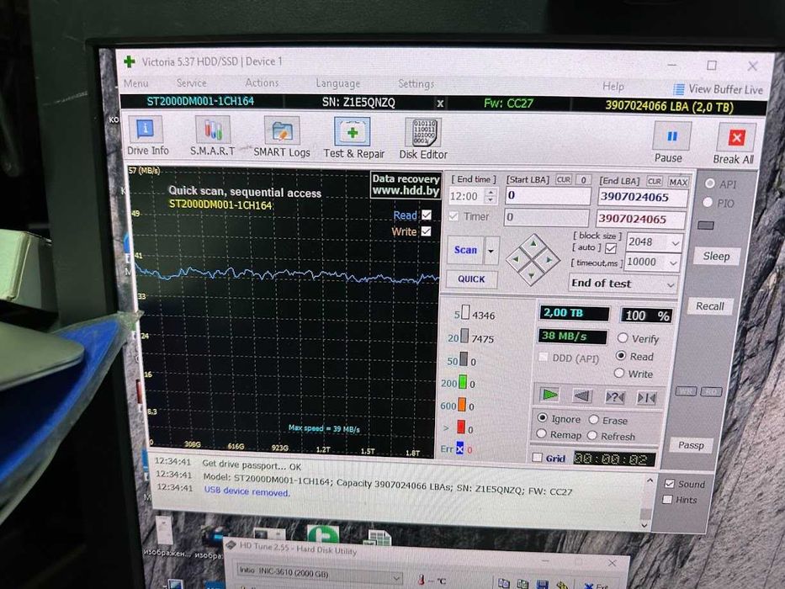Viewport: 785px width, 589px height.
Task: Click the green 200 ms block indicator
Action: pyautogui.click(x=463, y=382)
